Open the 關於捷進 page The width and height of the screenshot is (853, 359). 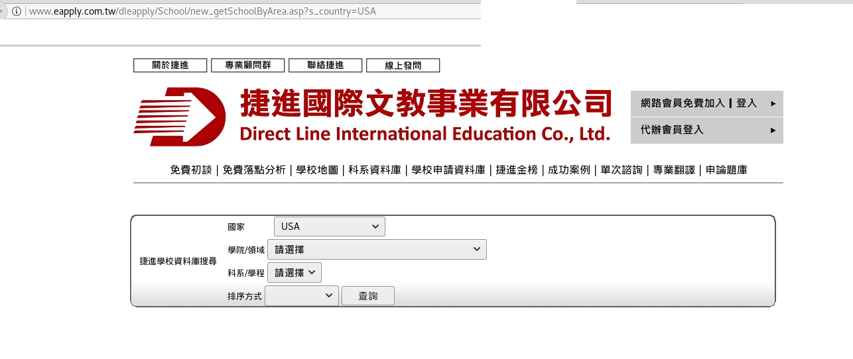coord(170,66)
